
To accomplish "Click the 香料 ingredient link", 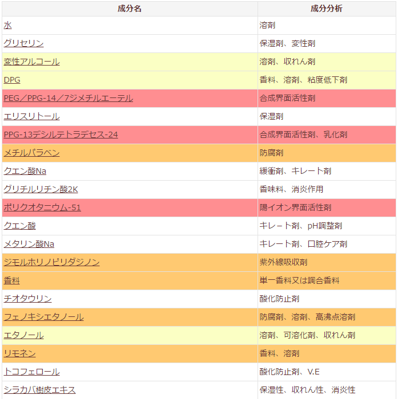I will click(x=12, y=280).
